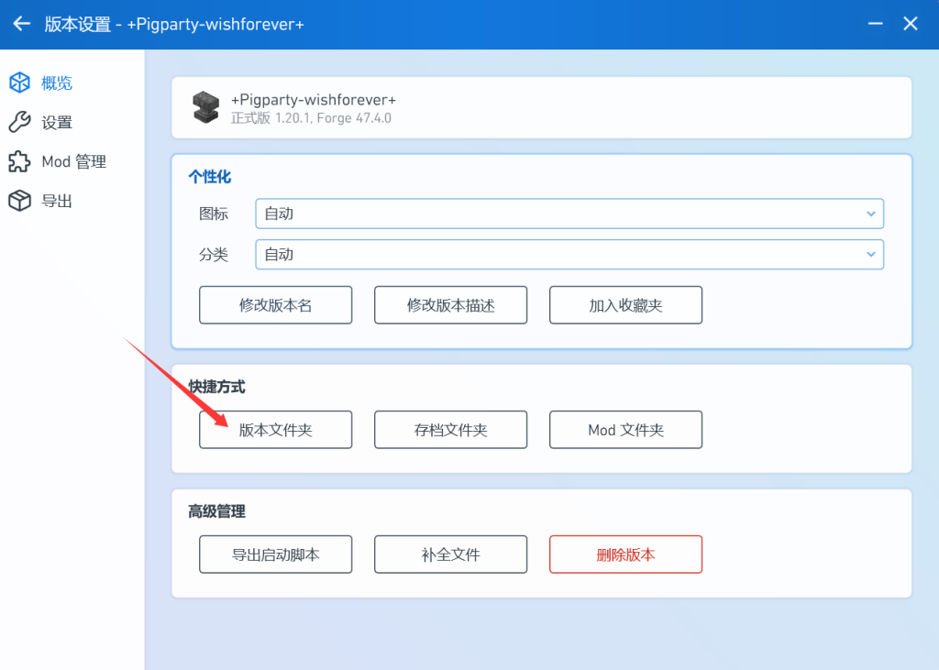
Task: Click the anvil icon of the Pigparty version
Action: click(x=206, y=107)
